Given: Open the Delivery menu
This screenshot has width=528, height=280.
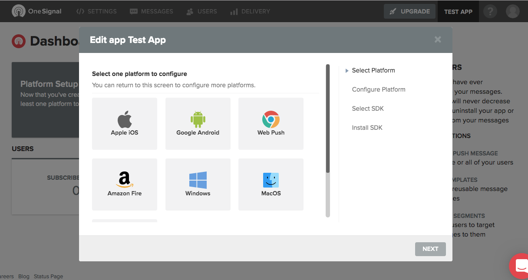Looking at the screenshot, I should 250,11.
